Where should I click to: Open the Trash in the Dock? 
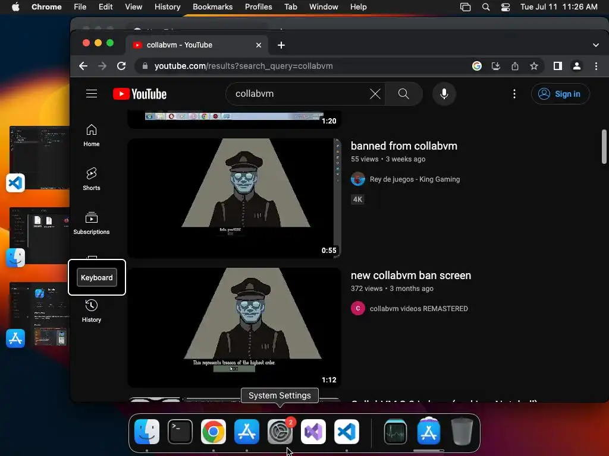[x=462, y=432]
